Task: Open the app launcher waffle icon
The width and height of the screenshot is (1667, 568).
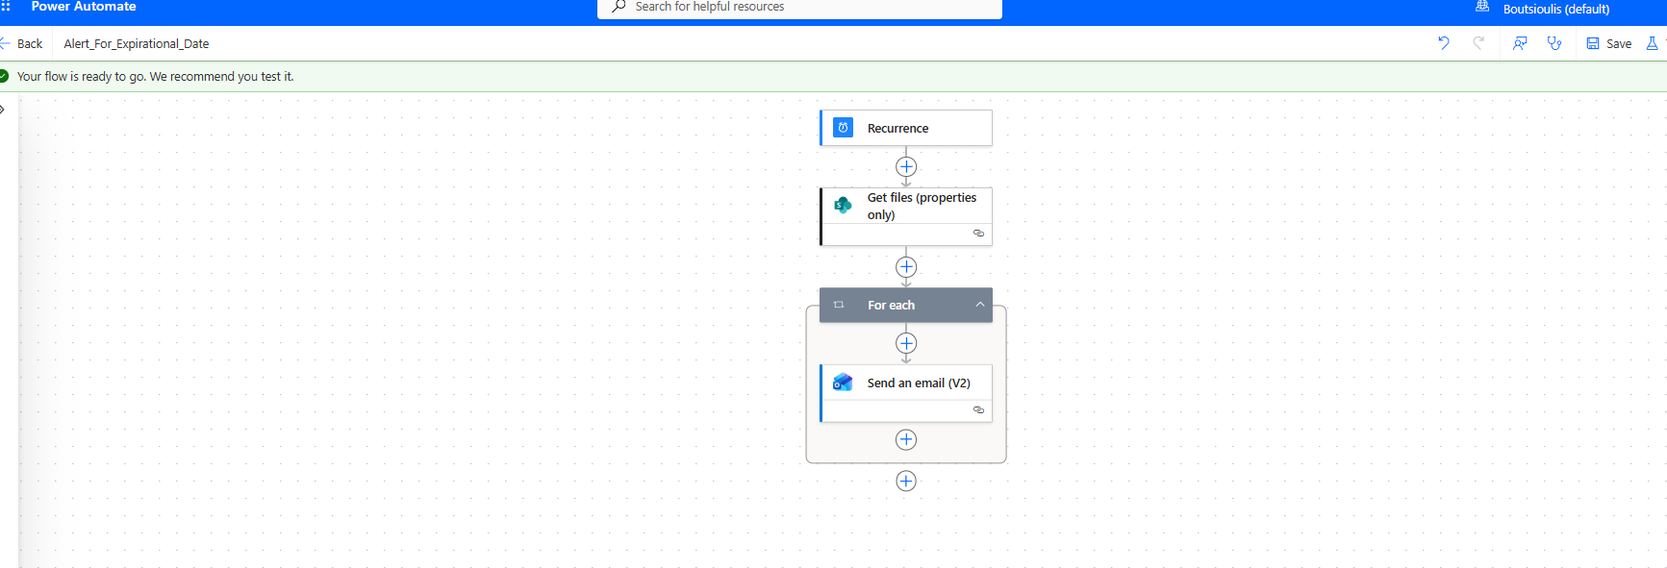Action: click(6, 7)
